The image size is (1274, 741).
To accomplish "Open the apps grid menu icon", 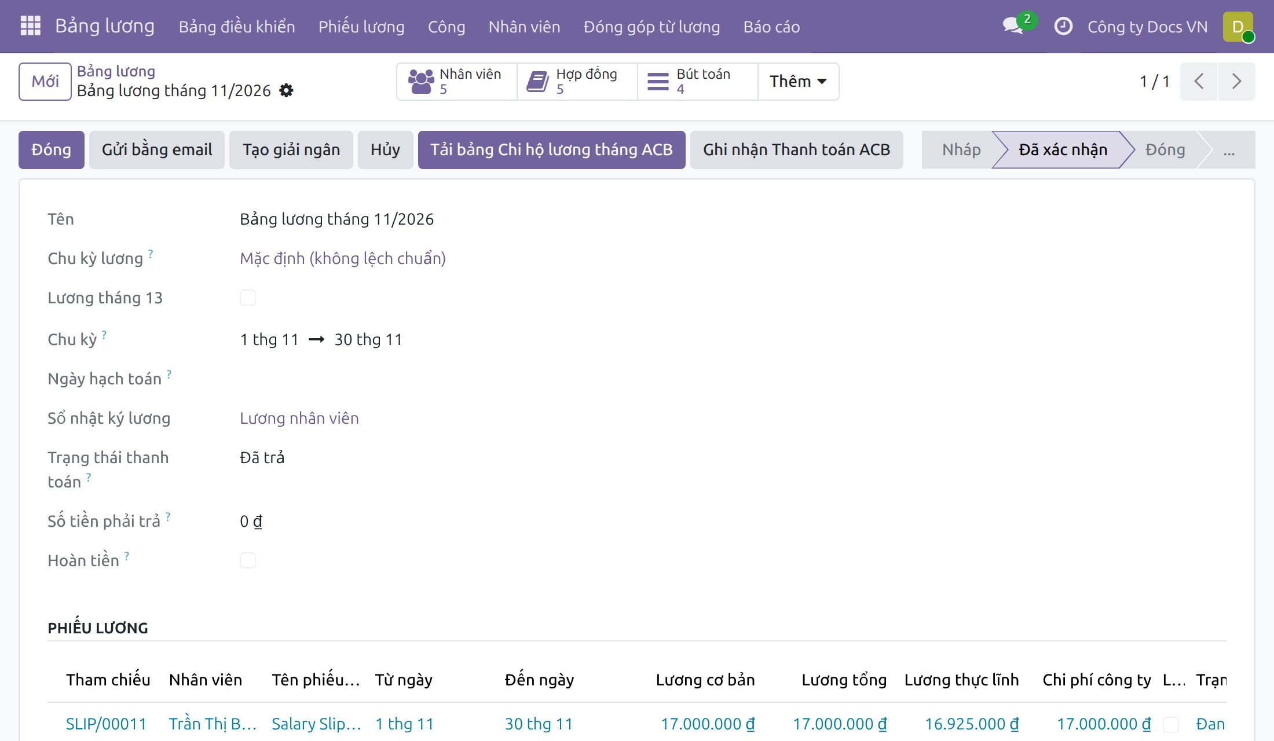I will click(x=30, y=26).
